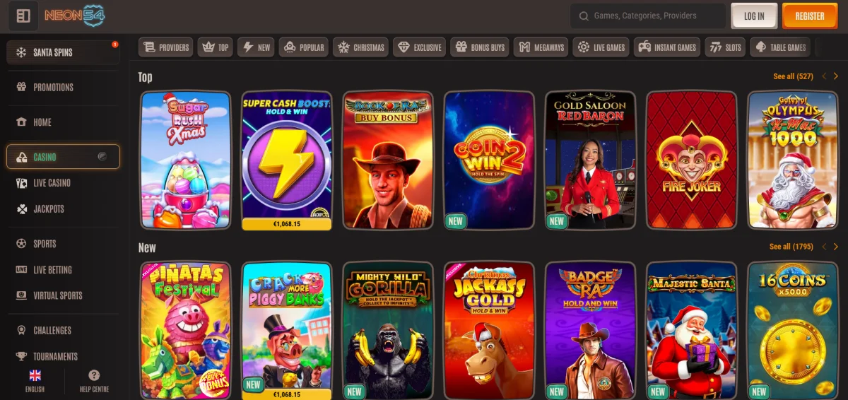Click the search magnifier icon
848x400 pixels.
[584, 16]
